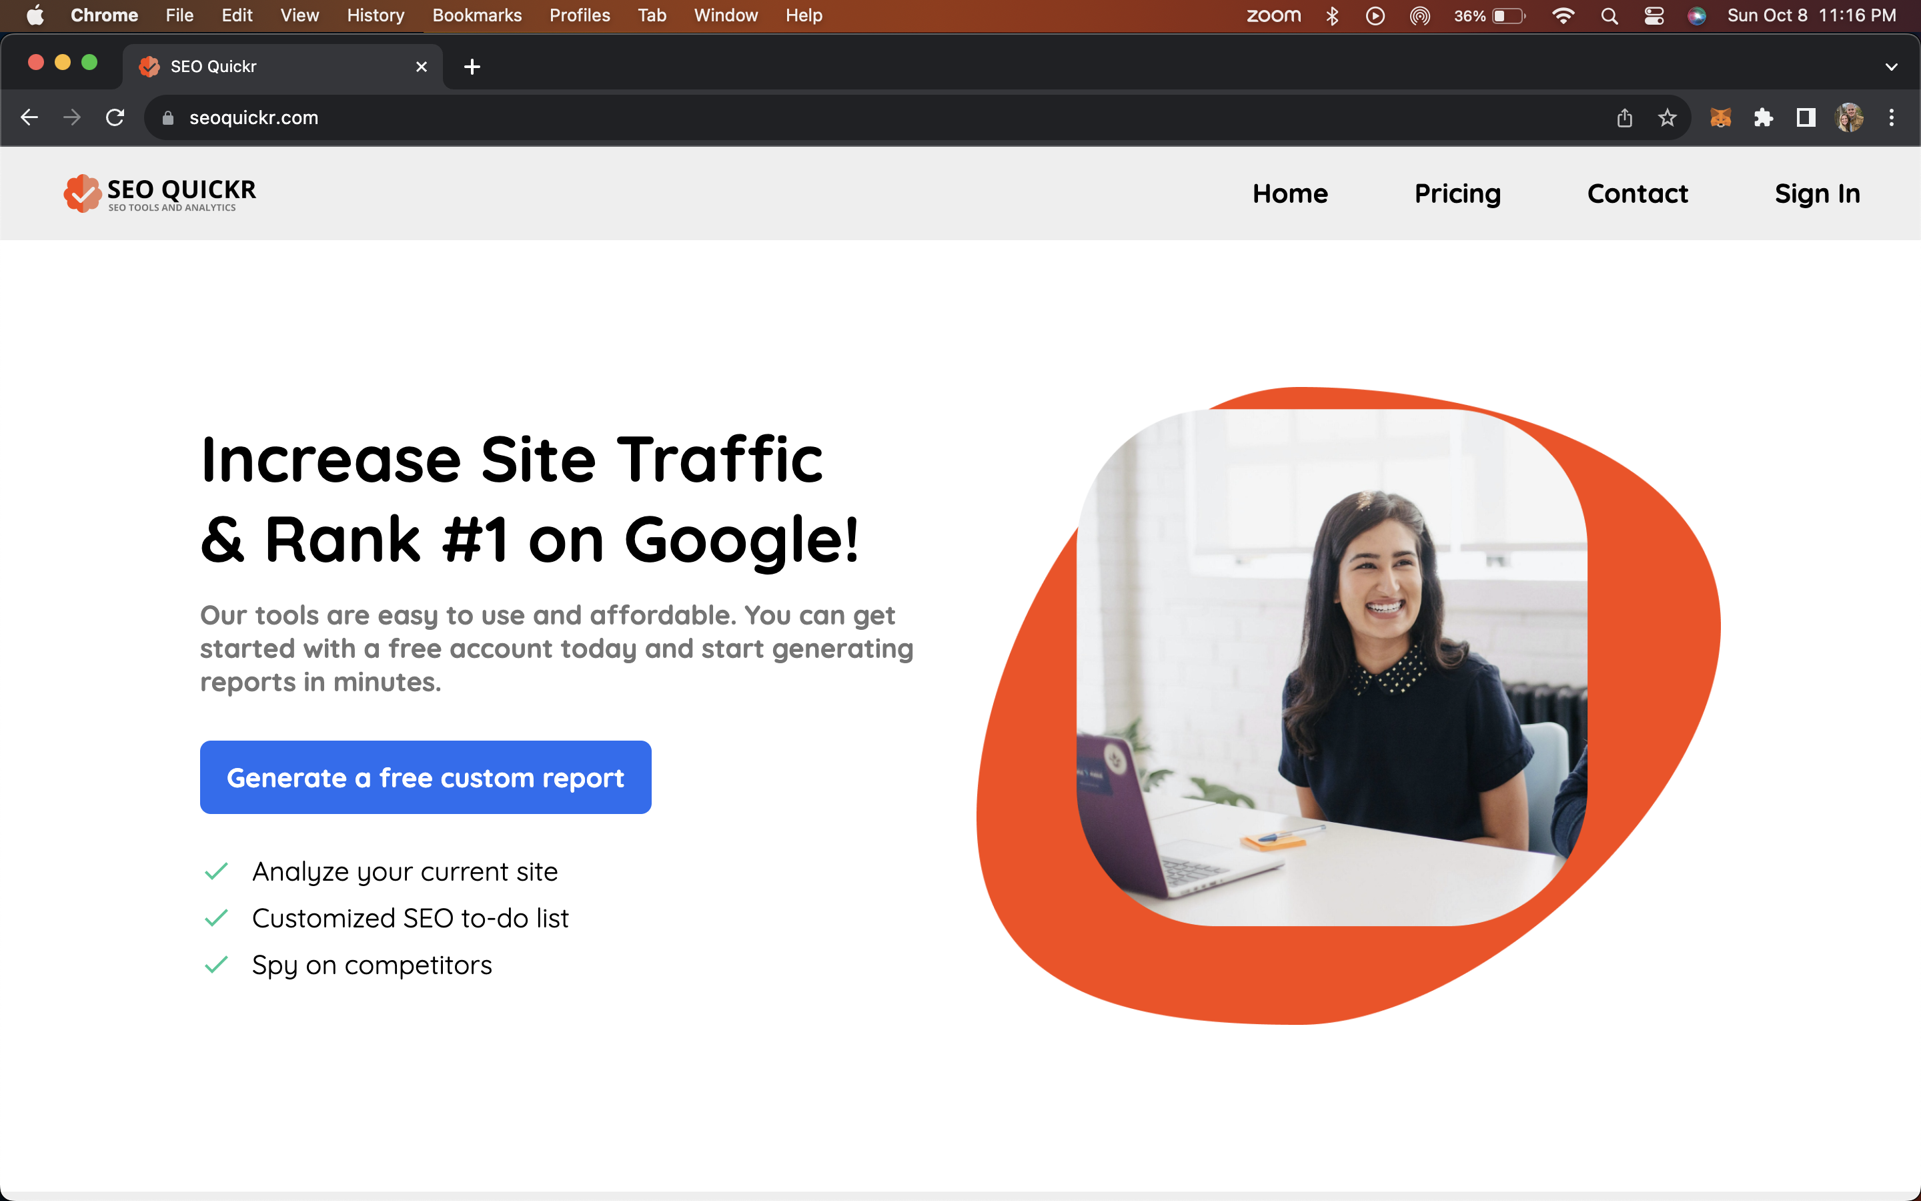Go to the Pricing page link
Viewport: 1921px width, 1201px height.
pos(1457,193)
